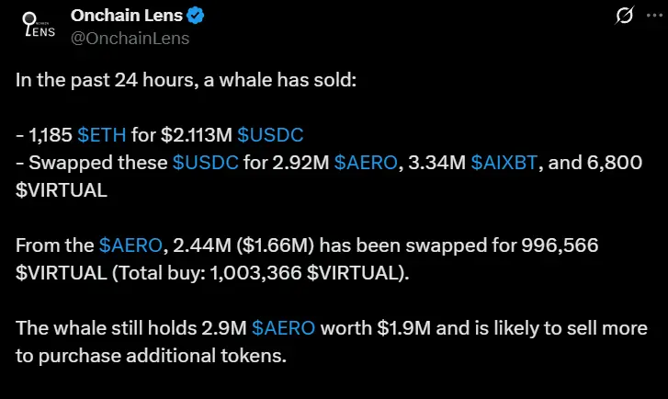Click the 'to purchase additional tokens' line
Screen dimensions: 668x399
point(152,356)
